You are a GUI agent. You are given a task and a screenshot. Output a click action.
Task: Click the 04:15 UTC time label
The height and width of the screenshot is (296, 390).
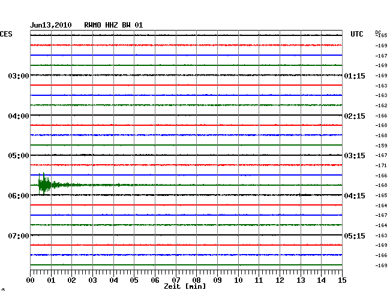pos(355,196)
